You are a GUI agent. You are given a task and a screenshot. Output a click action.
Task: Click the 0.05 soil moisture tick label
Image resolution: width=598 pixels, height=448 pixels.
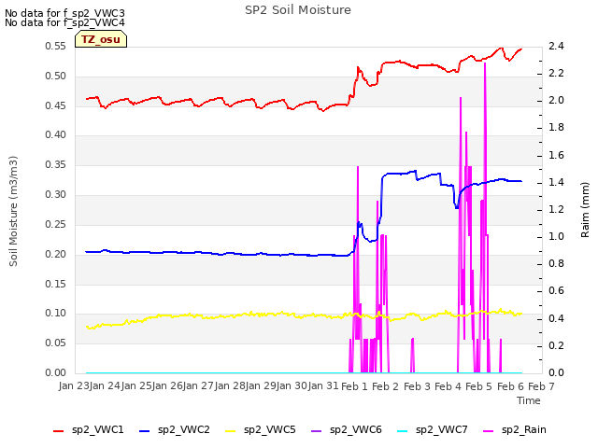point(56,343)
